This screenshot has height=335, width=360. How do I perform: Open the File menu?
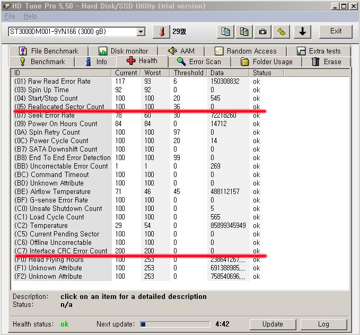click(x=10, y=16)
